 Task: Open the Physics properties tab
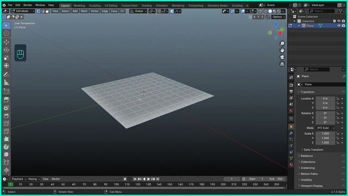point(291,146)
